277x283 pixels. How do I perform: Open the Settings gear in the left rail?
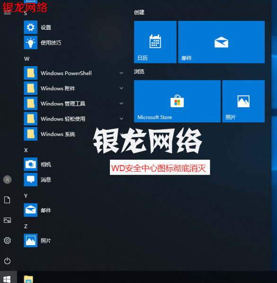point(7,240)
